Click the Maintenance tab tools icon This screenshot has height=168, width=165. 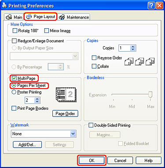tap(62, 17)
